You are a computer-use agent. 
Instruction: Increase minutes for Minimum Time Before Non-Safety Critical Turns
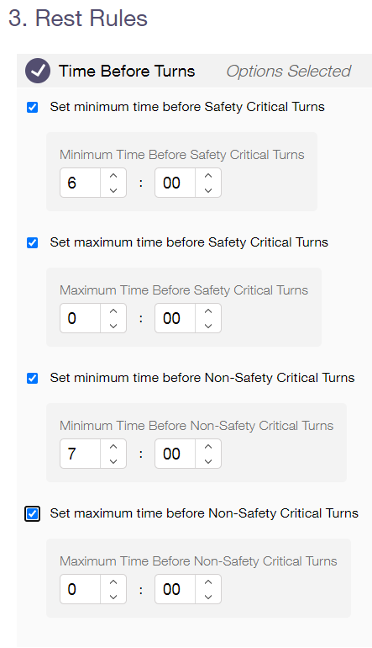pyautogui.click(x=208, y=447)
